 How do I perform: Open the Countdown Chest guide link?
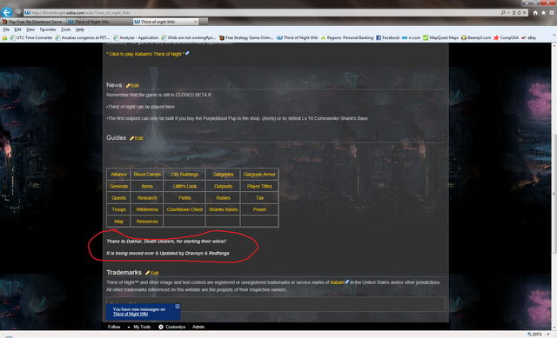coord(185,209)
